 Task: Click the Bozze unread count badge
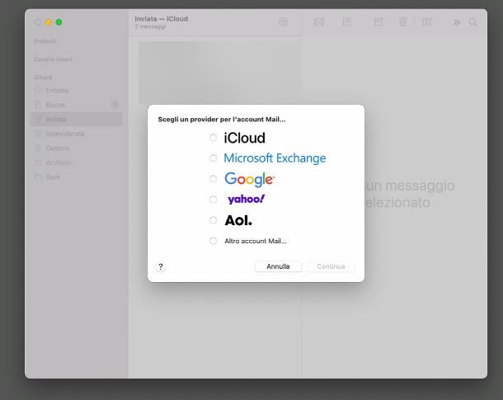tap(115, 105)
